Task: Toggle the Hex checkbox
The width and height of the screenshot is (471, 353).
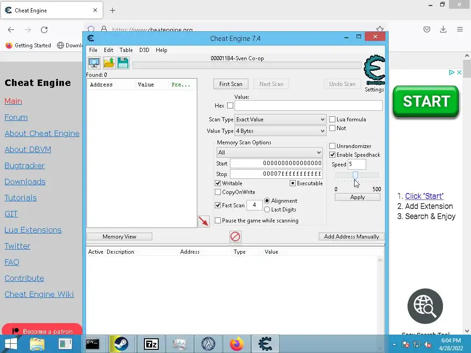Action: pos(230,106)
